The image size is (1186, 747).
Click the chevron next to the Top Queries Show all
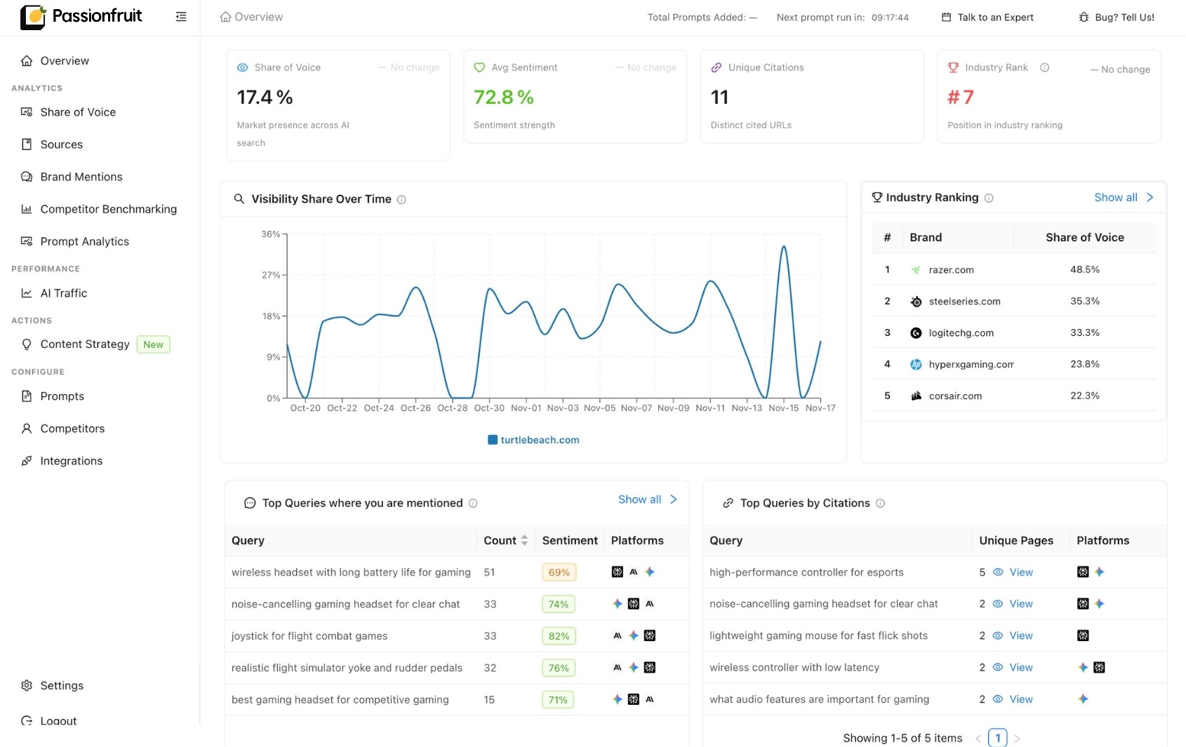pos(673,499)
